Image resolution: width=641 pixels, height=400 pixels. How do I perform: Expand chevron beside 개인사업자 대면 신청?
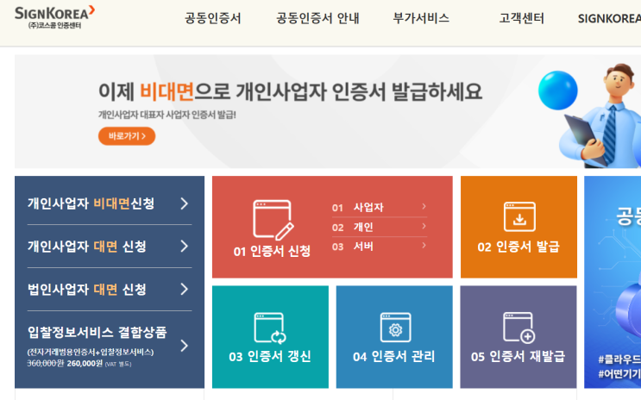(x=185, y=246)
